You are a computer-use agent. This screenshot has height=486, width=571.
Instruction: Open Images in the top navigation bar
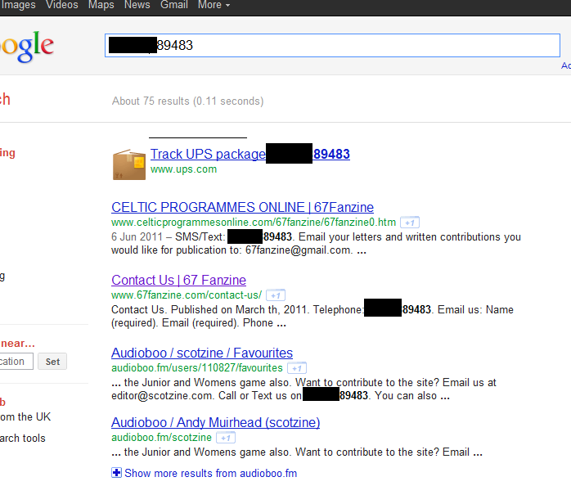[18, 5]
